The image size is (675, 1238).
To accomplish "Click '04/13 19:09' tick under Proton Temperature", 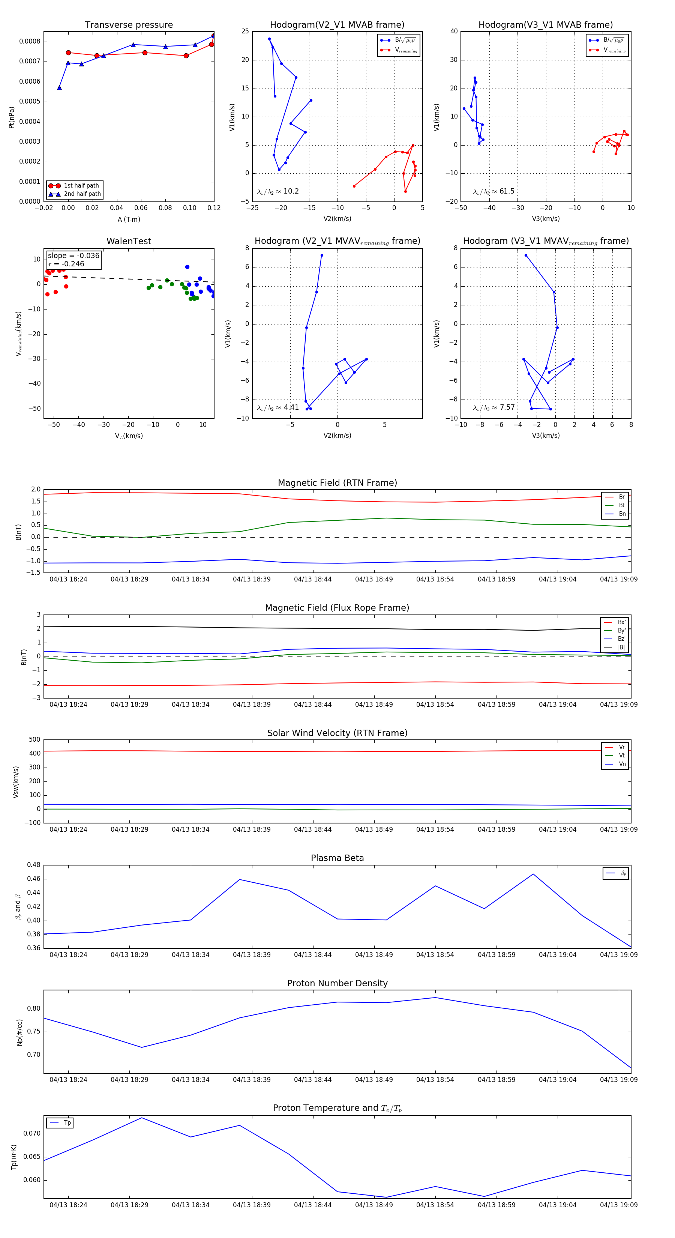I will click(x=619, y=1205).
